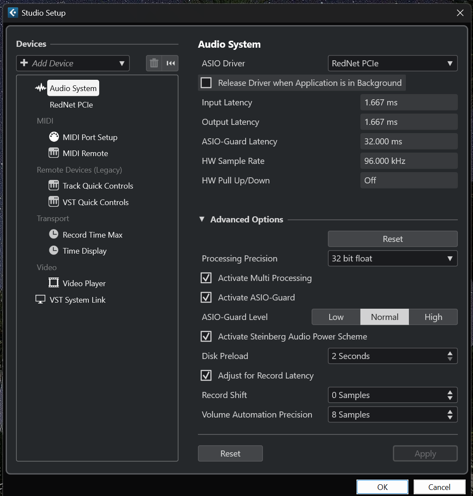Click the Disk Preload 2 Seconds field
Viewport: 473px width, 496px height.
pyautogui.click(x=393, y=356)
